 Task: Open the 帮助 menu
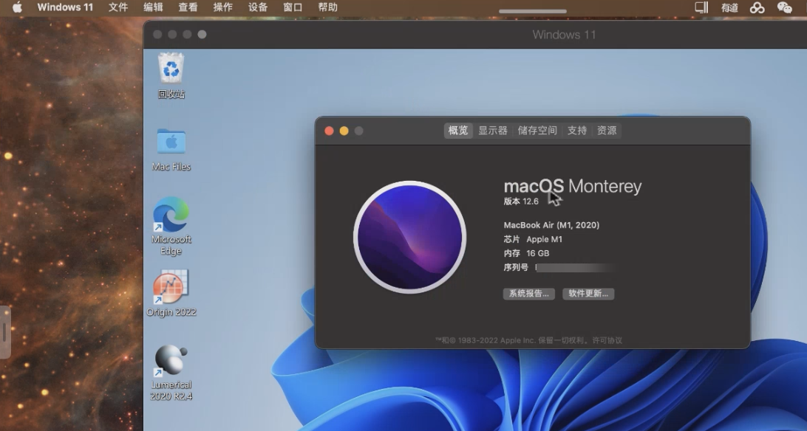coord(328,7)
